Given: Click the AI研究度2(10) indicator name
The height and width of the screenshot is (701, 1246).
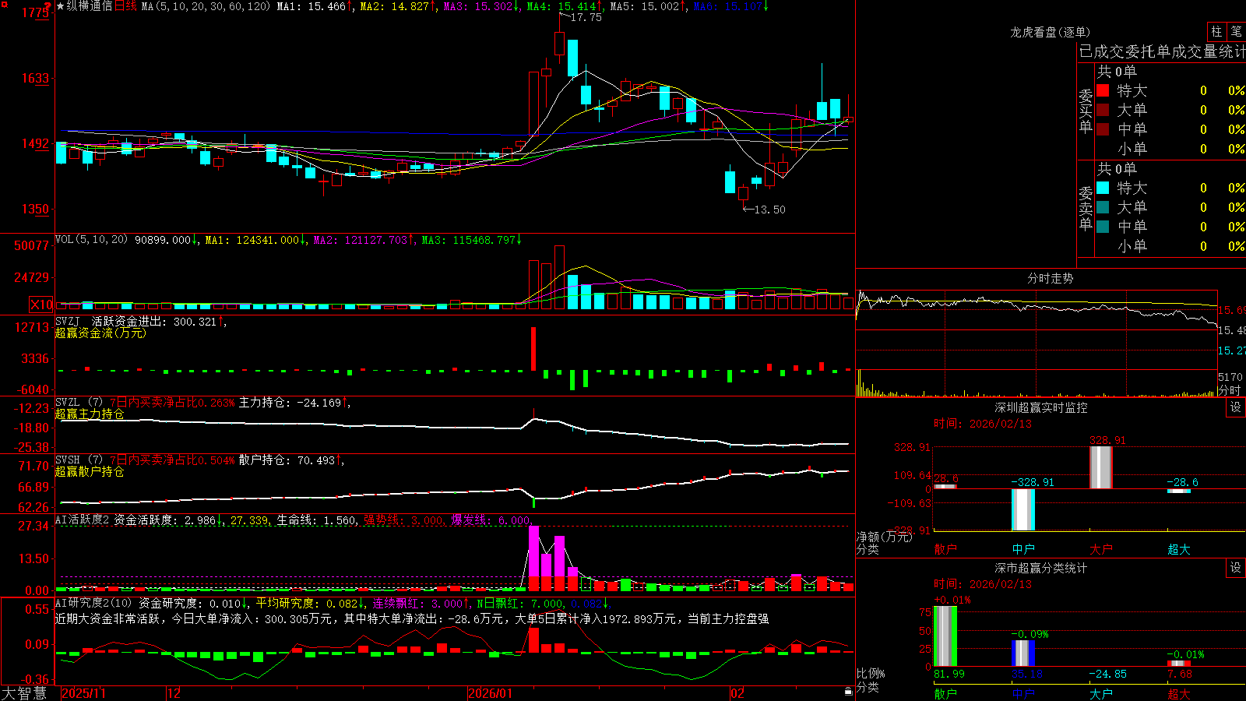Looking at the screenshot, I should point(93,603).
